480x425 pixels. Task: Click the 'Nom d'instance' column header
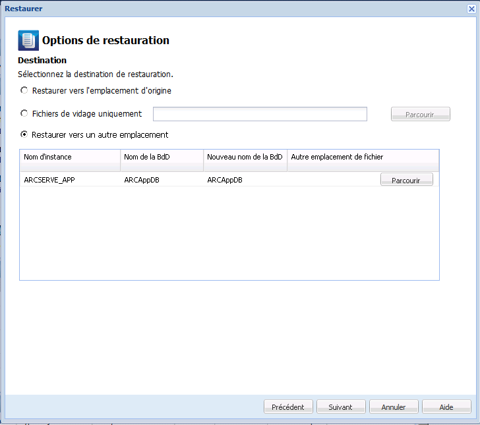(x=70, y=157)
